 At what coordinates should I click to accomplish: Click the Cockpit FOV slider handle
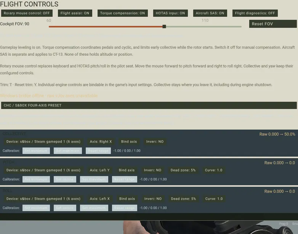(164, 27)
